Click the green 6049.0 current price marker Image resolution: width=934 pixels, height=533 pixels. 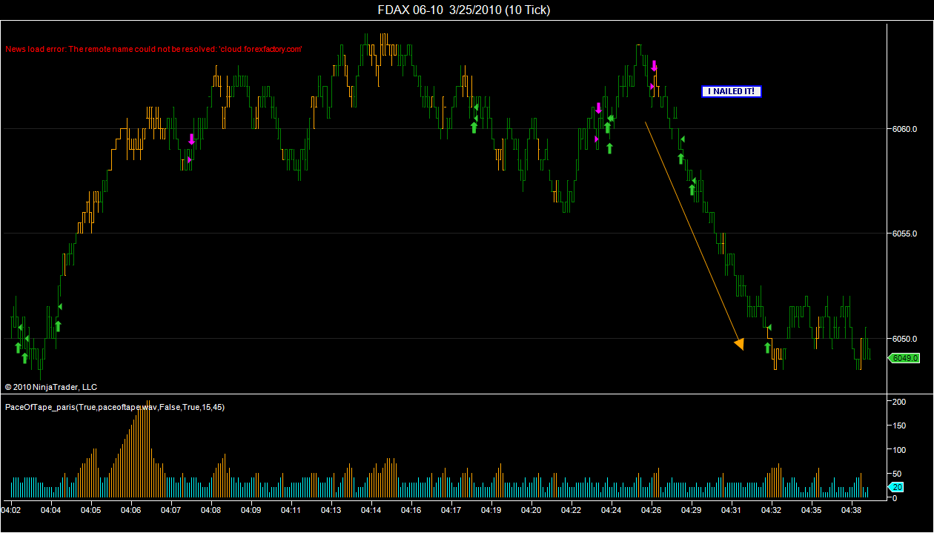[x=904, y=358]
